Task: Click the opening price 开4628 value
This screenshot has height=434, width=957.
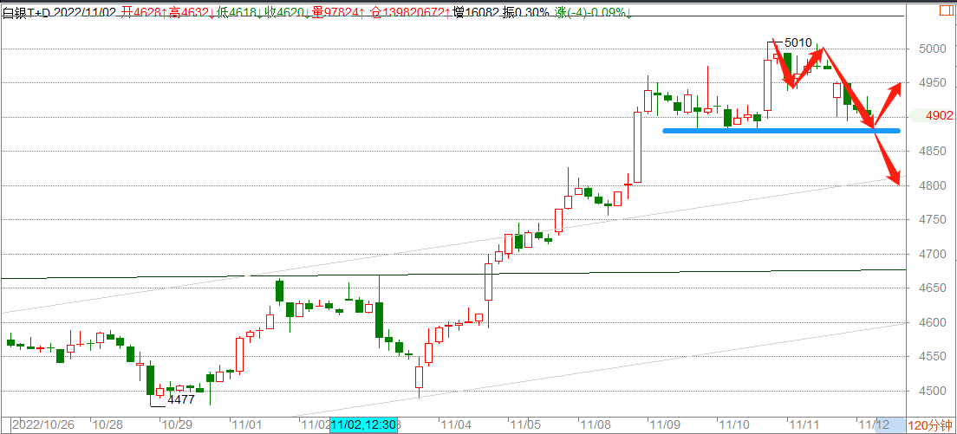Action: pos(144,12)
